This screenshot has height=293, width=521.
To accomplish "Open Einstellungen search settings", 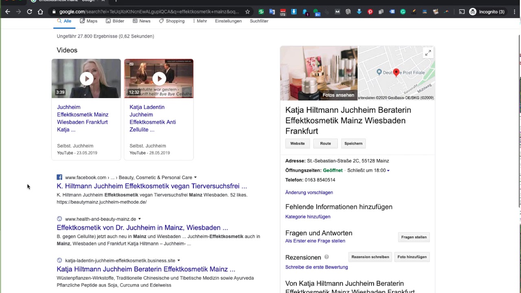I will (228, 21).
